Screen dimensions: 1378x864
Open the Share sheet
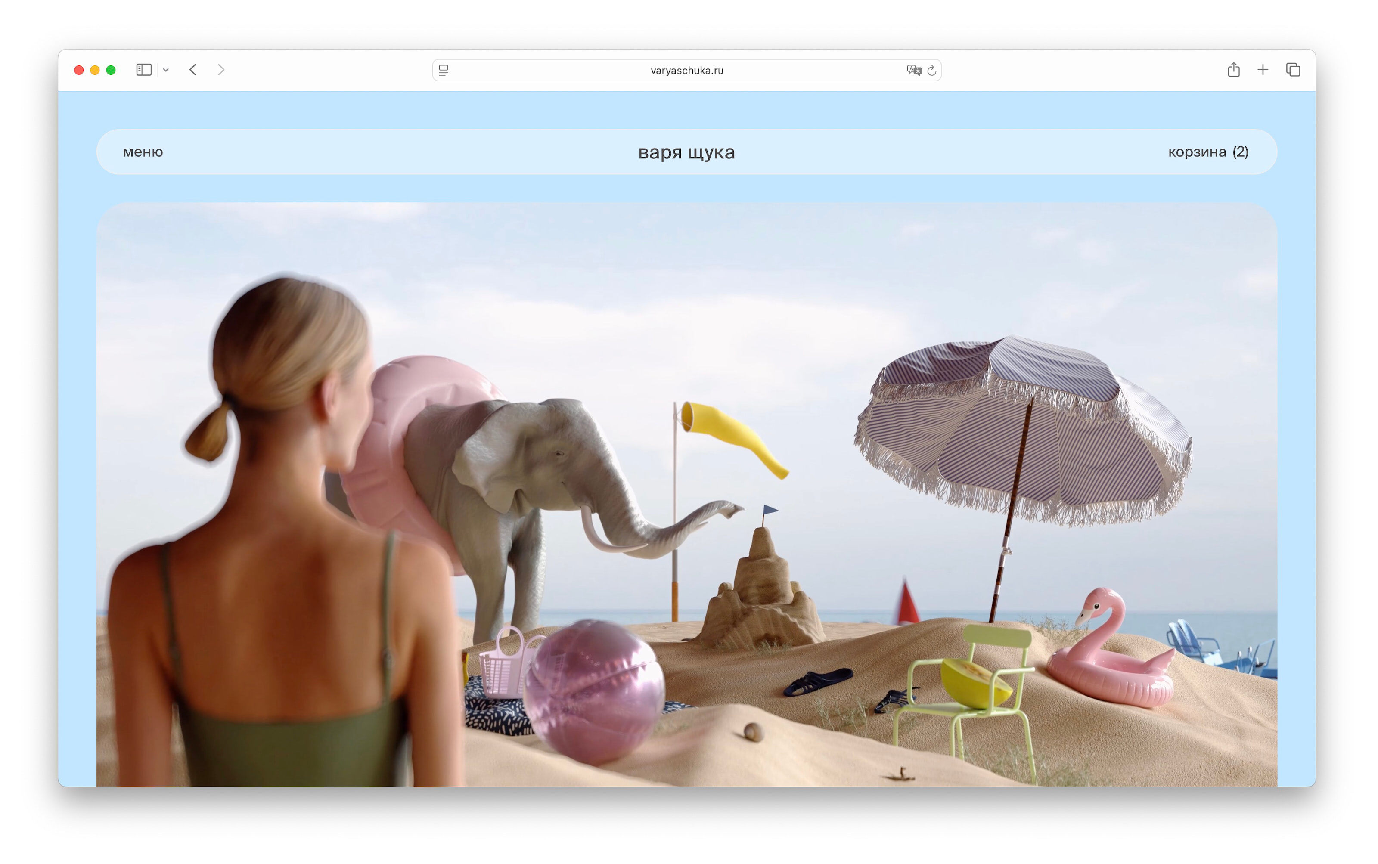[x=1233, y=70]
